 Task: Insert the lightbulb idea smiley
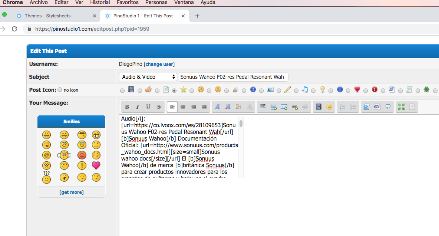[x=64, y=177]
